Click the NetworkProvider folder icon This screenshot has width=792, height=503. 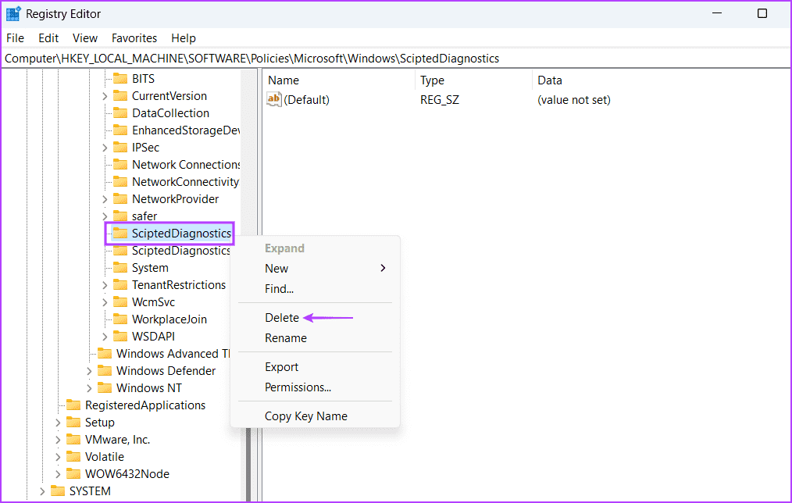point(120,198)
